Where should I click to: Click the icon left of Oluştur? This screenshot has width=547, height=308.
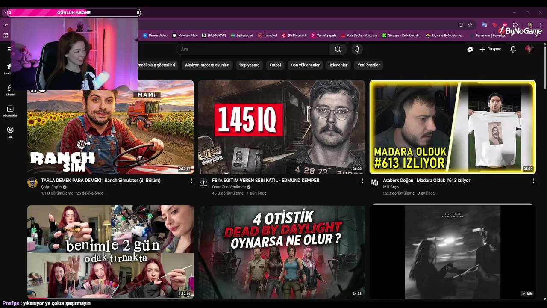click(x=471, y=49)
